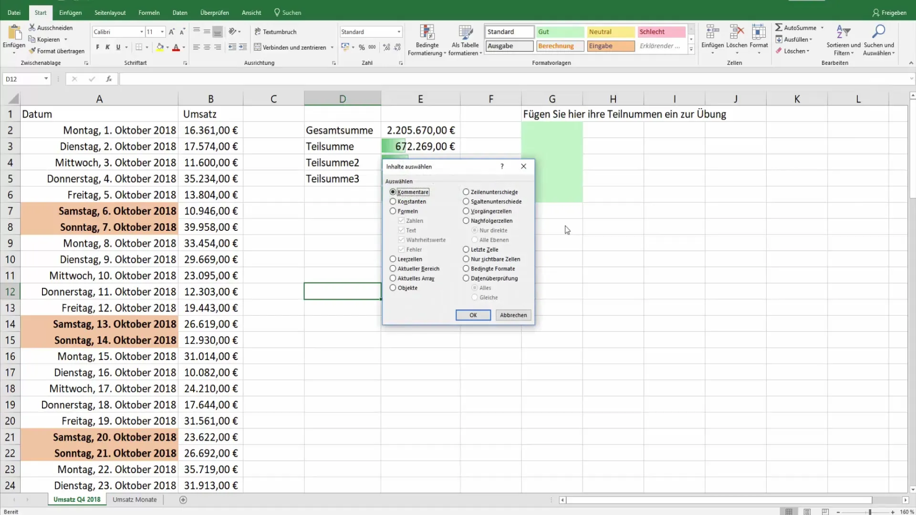Screen dimensions: 916x515
Task: Apply the Gut cell style
Action: coord(560,32)
